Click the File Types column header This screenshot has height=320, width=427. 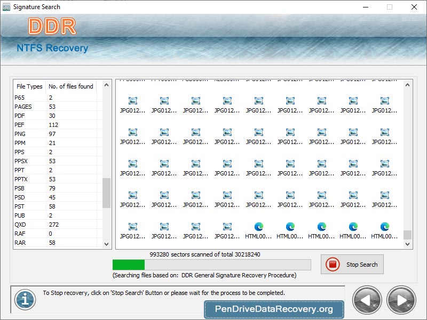(x=29, y=86)
